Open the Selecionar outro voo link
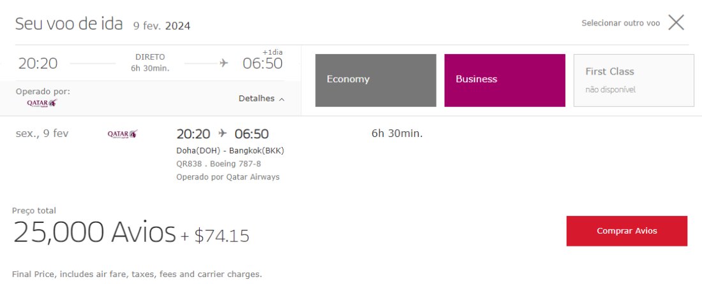 (x=620, y=23)
